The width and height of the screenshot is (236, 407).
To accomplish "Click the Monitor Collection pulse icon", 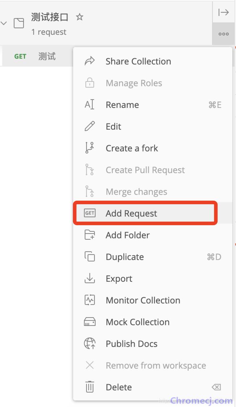I will click(x=90, y=300).
